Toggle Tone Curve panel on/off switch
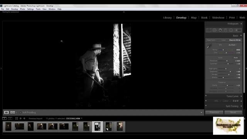247x139 pixels. (206, 96)
